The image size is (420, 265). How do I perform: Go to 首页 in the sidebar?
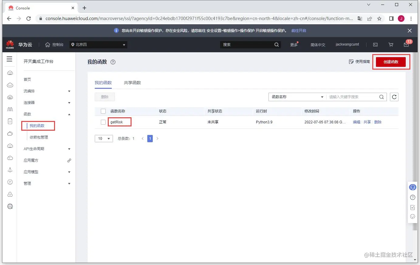click(27, 80)
